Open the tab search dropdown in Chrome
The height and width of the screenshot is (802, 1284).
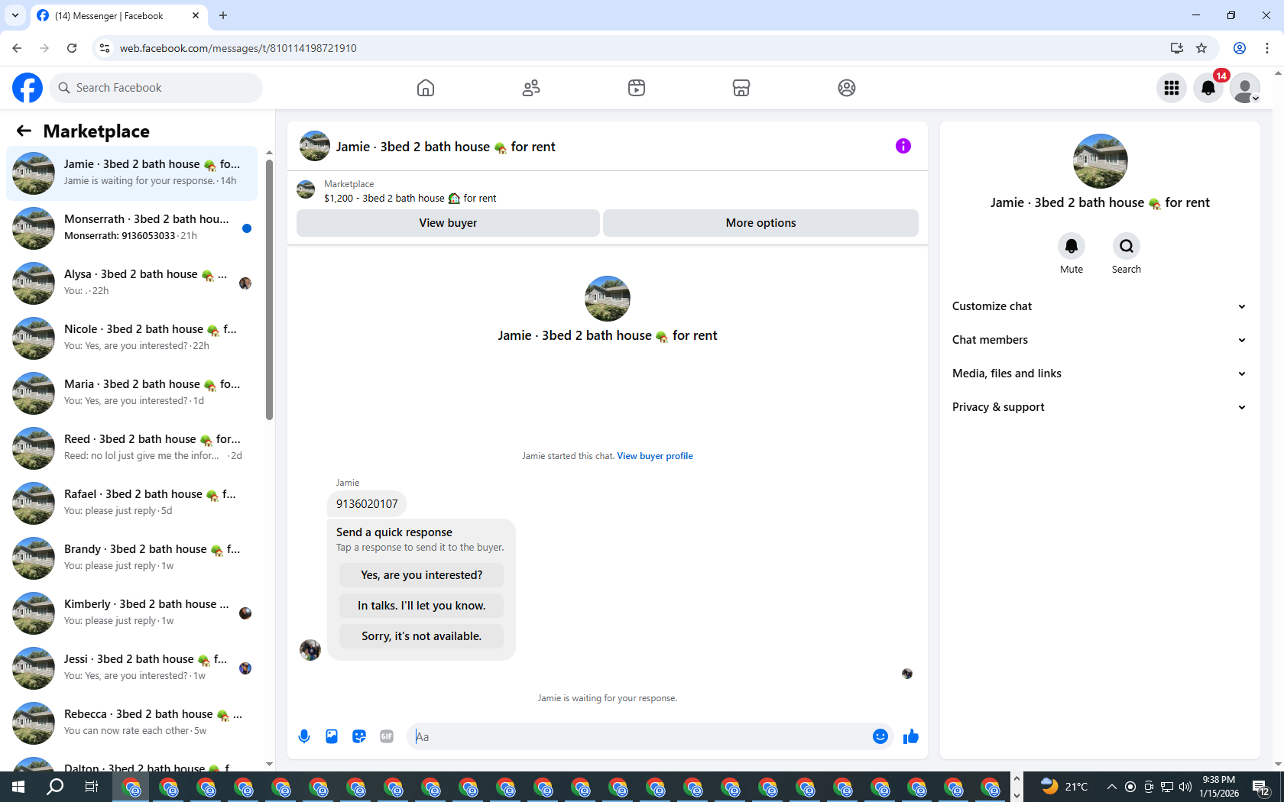tap(15, 15)
